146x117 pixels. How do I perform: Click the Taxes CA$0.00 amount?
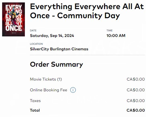coord(136,101)
